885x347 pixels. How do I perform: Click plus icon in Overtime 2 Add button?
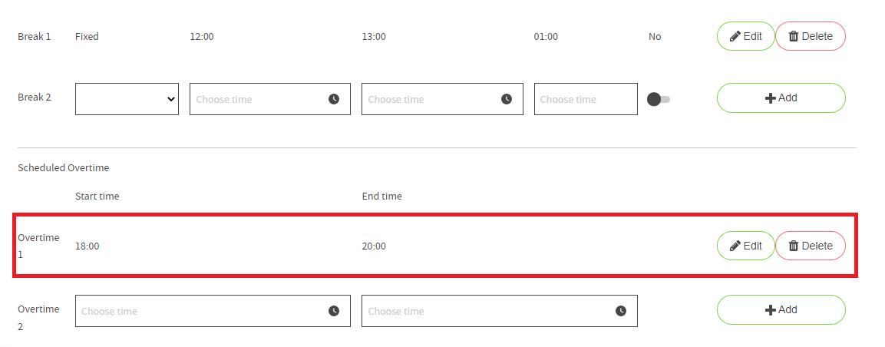point(771,310)
